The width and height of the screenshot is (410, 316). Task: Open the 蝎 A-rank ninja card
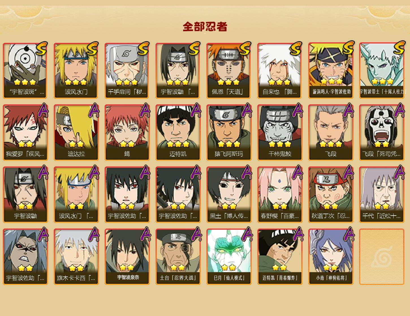pyautogui.click(x=127, y=133)
